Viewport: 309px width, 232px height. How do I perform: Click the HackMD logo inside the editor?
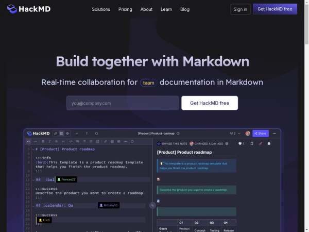(38, 134)
